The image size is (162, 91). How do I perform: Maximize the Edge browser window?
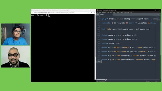tap(90, 10)
